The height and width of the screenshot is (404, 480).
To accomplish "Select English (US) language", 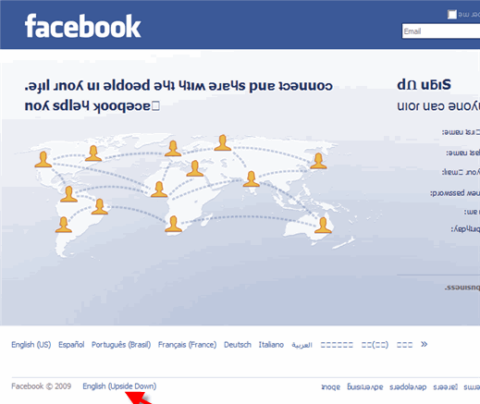I will pos(31,345).
